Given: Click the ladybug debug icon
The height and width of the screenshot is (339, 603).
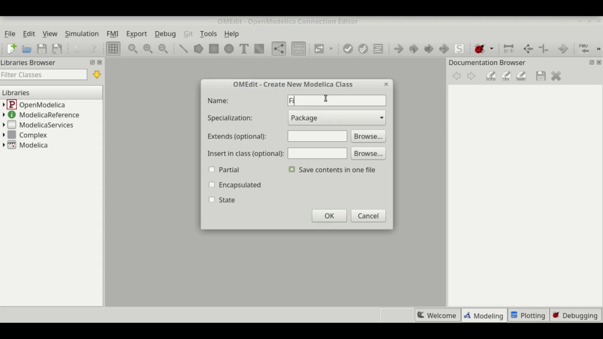Looking at the screenshot, I should [480, 48].
